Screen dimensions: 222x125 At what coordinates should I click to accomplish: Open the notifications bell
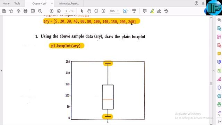coord(203,3)
